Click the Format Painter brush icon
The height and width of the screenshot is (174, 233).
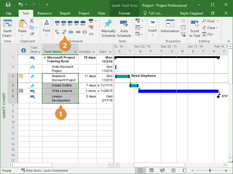(32, 34)
